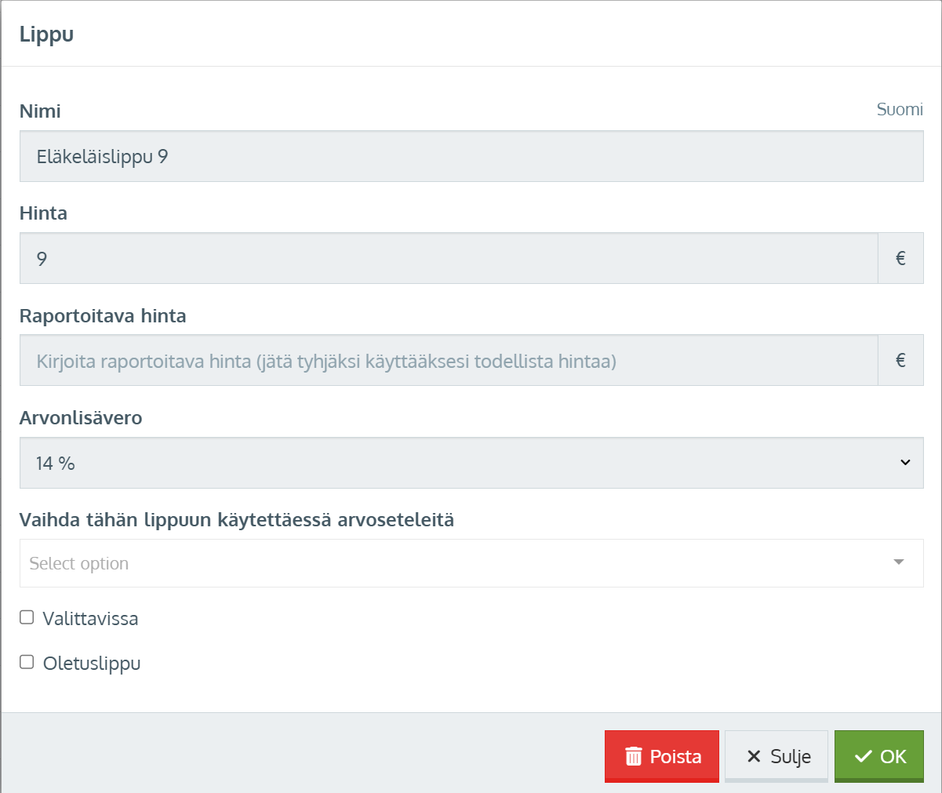Click the chevron arrow of Arvonlisävero select

[905, 463]
